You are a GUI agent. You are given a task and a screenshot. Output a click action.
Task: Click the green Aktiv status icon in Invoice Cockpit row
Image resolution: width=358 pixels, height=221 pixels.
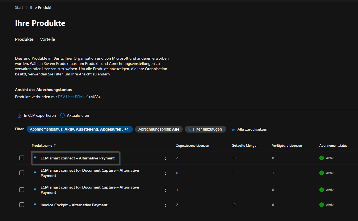pyautogui.click(x=322, y=205)
